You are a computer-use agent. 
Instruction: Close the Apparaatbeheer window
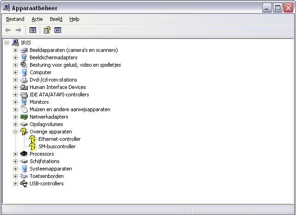click(x=289, y=8)
